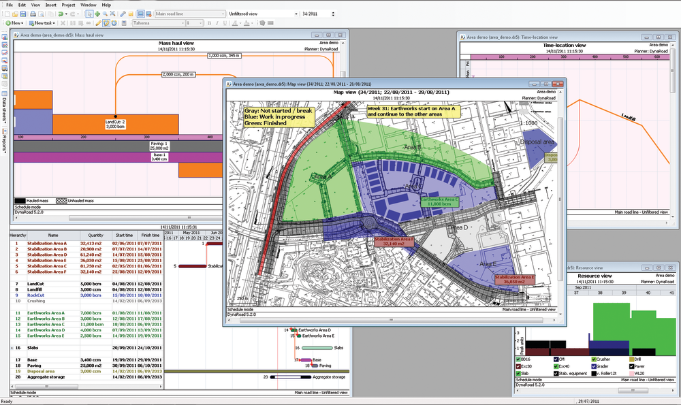This screenshot has height=405, width=681.
Task: Expand the Slabs task row 16
Action: pos(12,348)
